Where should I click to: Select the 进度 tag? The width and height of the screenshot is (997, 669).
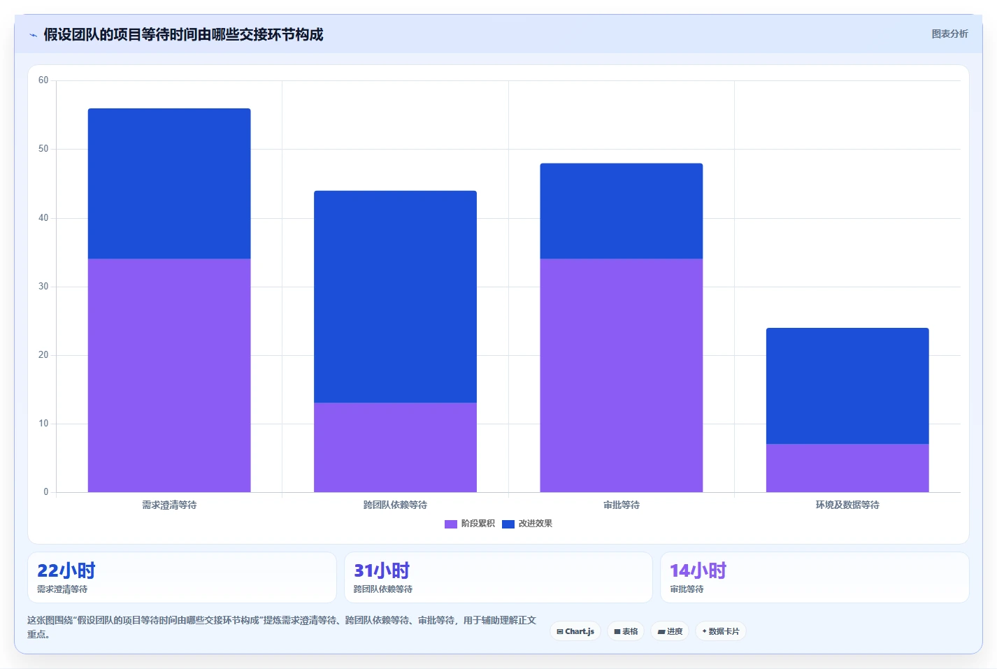[670, 631]
